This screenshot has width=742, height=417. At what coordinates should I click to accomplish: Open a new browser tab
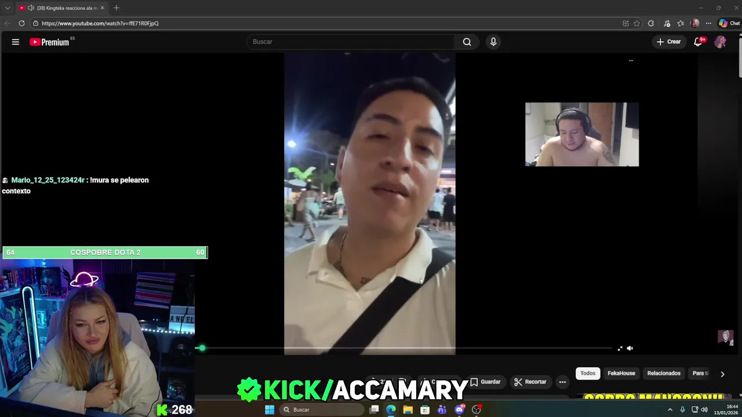coord(116,8)
